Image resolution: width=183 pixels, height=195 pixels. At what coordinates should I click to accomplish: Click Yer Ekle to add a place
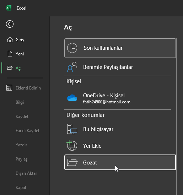pyautogui.click(x=120, y=146)
